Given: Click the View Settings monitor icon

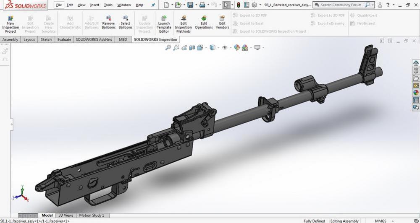Looking at the screenshot, I should [257, 48].
